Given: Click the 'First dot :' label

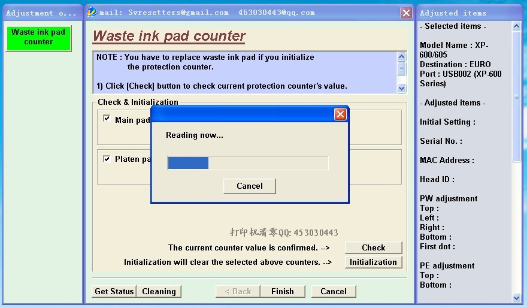Looking at the screenshot, I should pyautogui.click(x=437, y=246).
